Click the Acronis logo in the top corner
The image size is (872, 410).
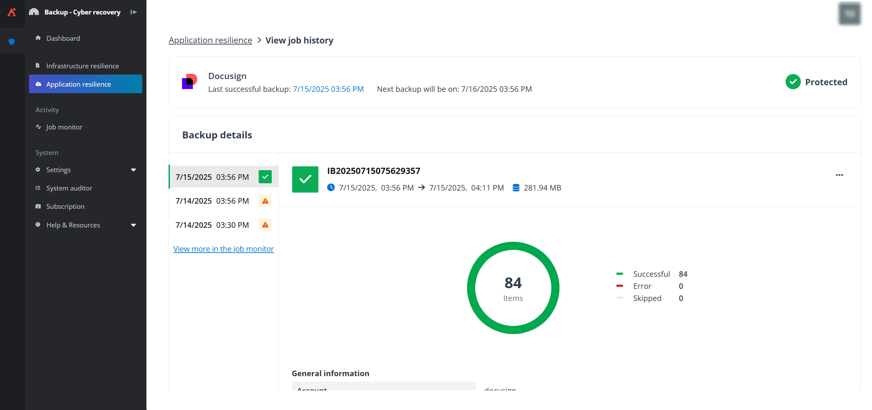point(12,12)
